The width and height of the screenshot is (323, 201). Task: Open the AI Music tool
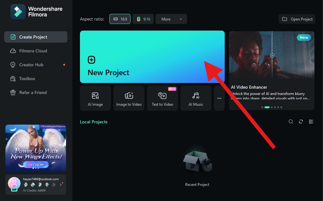[x=196, y=98]
